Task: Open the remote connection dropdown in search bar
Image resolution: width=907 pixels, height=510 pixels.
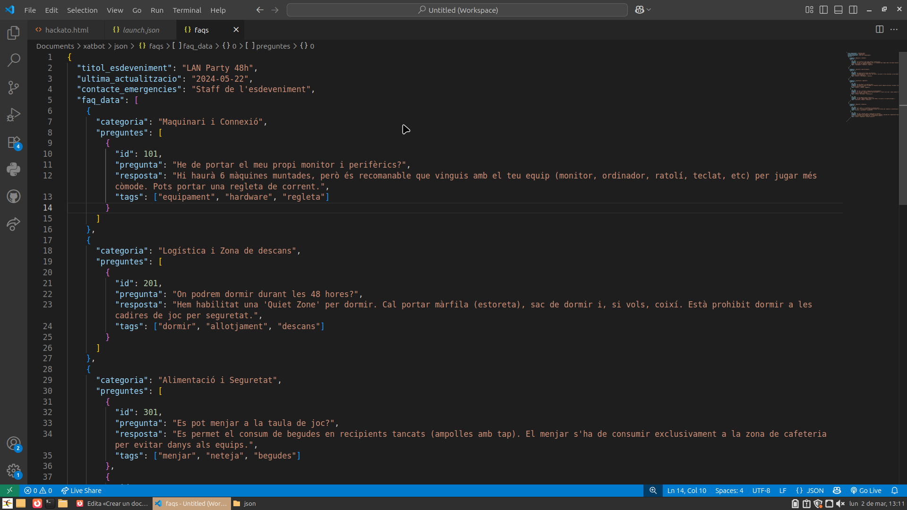Action: click(642, 9)
